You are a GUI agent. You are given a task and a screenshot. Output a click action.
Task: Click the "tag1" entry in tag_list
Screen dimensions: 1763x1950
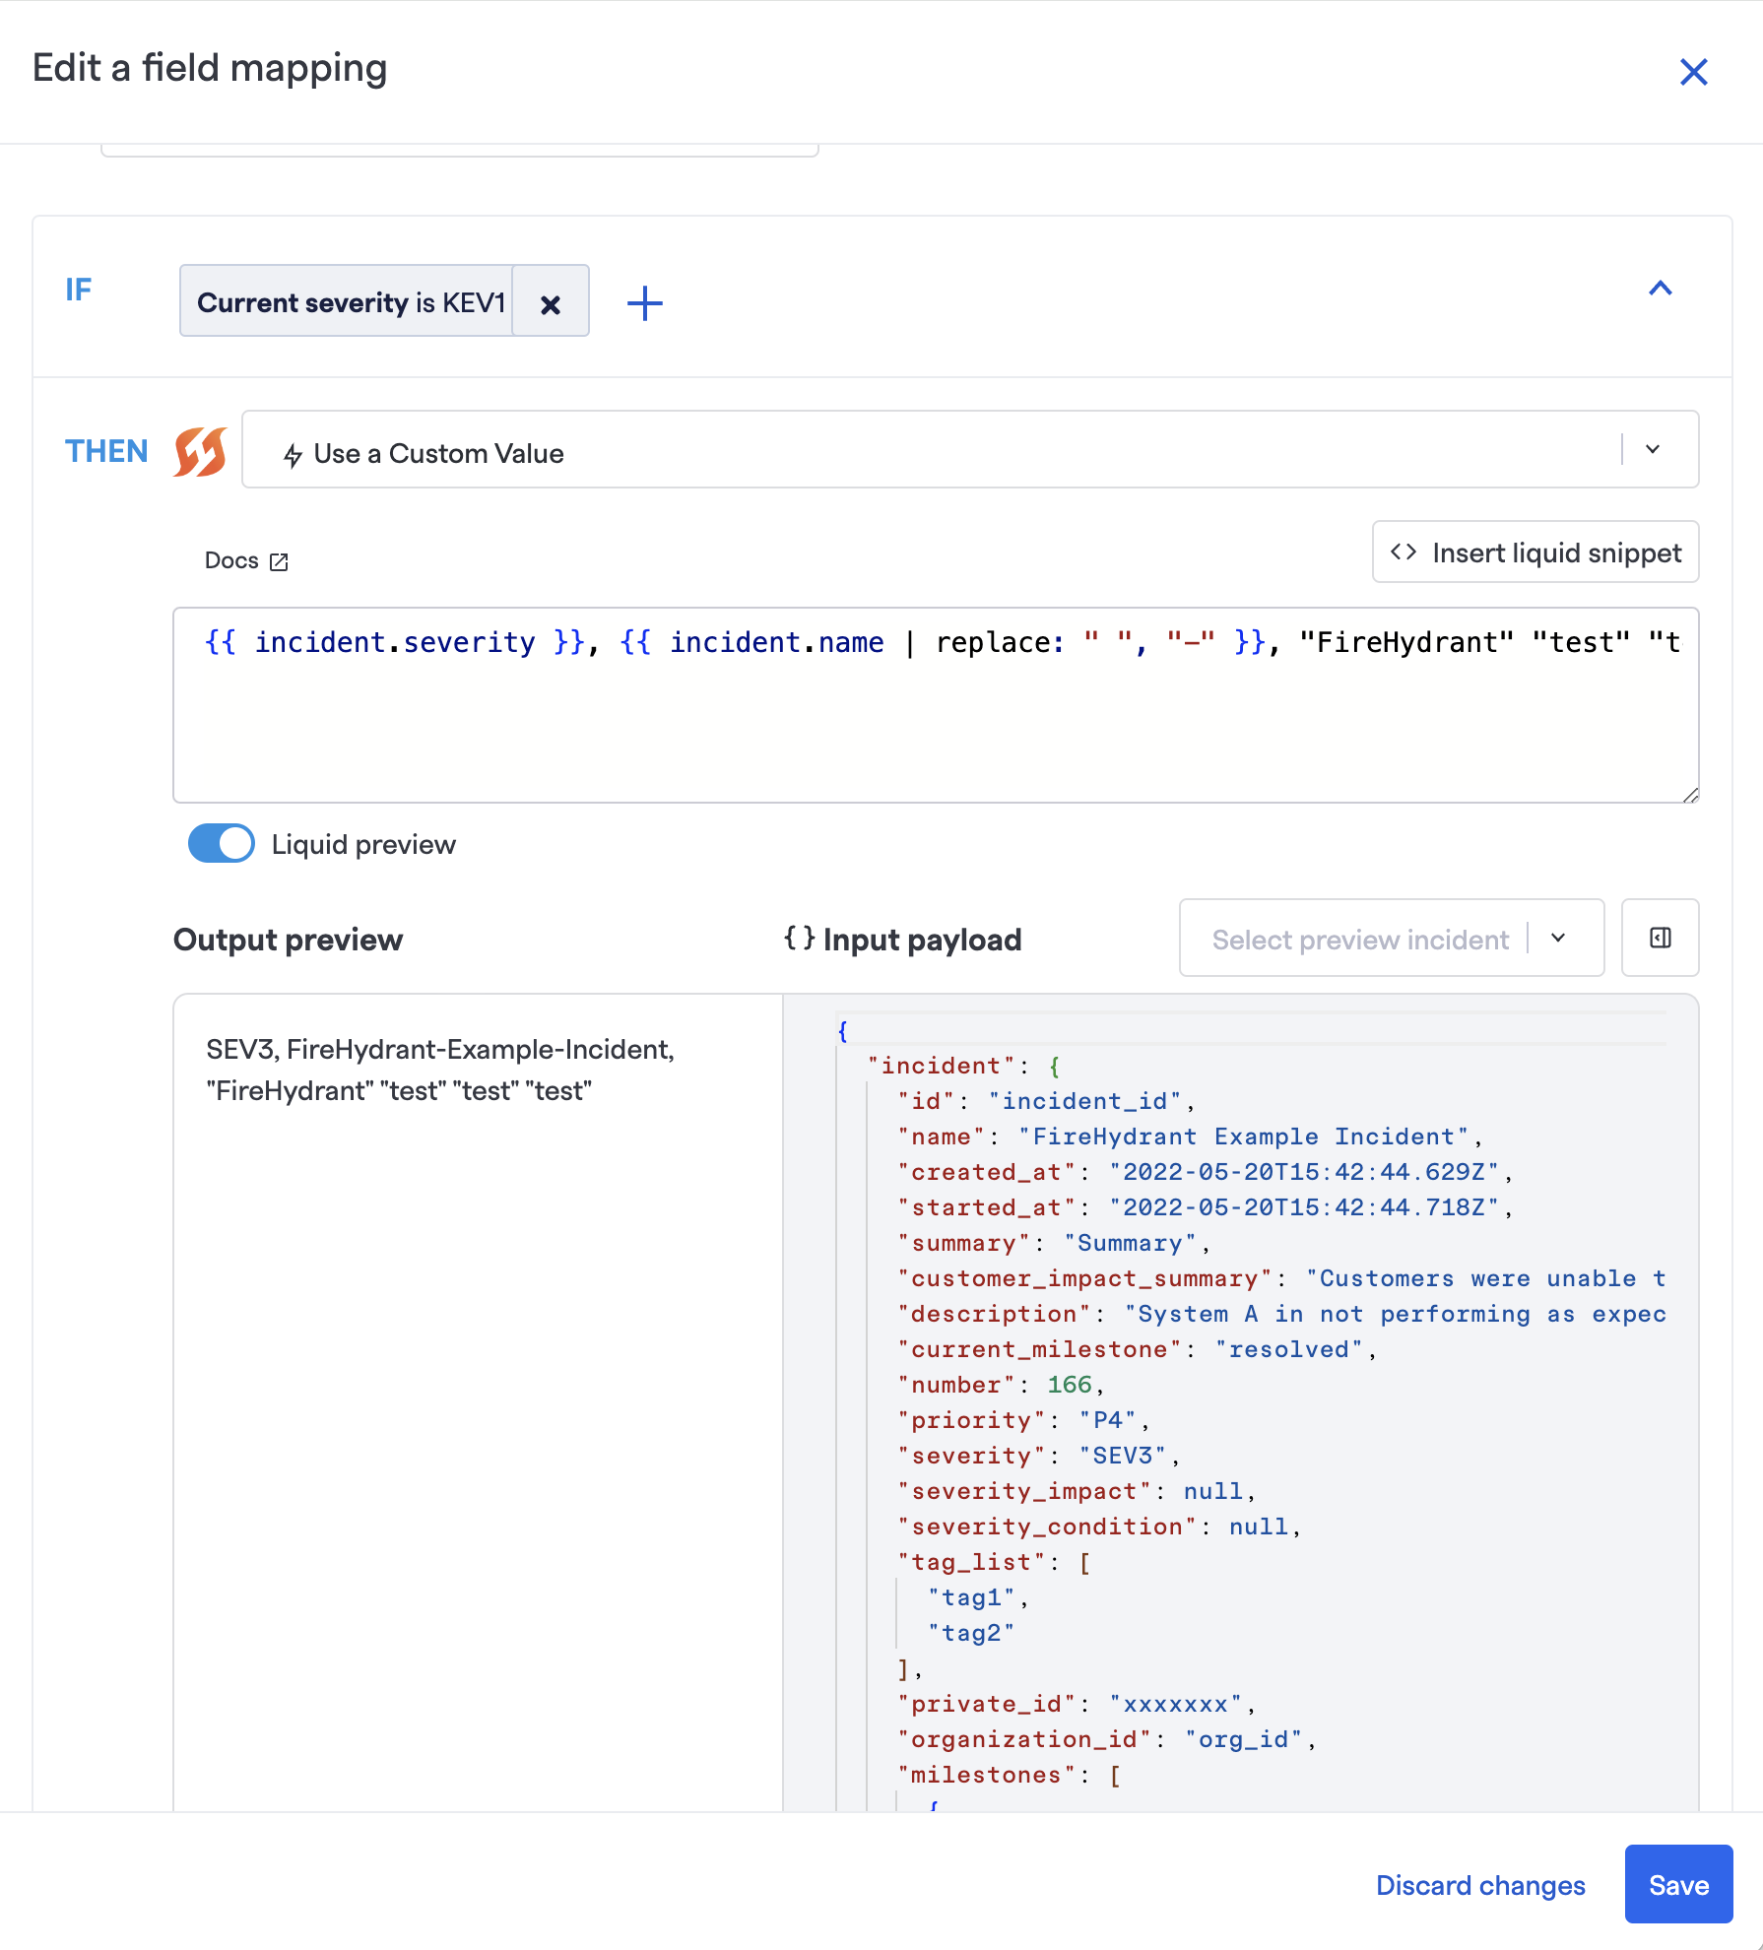pyautogui.click(x=979, y=1597)
